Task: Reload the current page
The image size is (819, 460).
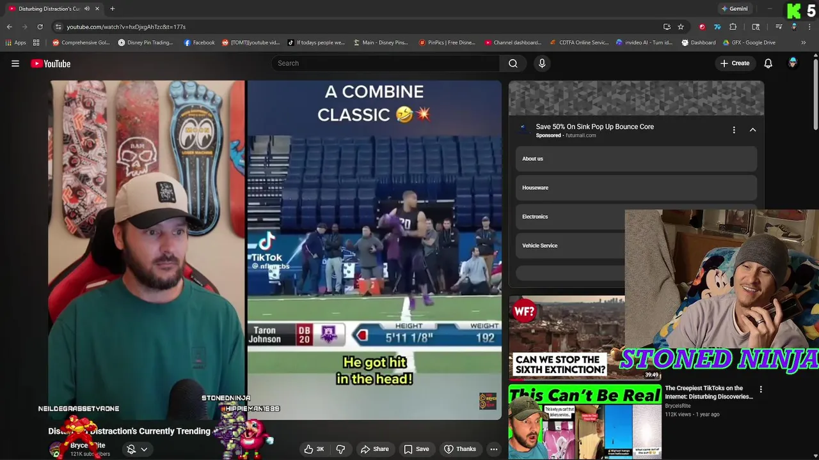Action: pos(40,27)
